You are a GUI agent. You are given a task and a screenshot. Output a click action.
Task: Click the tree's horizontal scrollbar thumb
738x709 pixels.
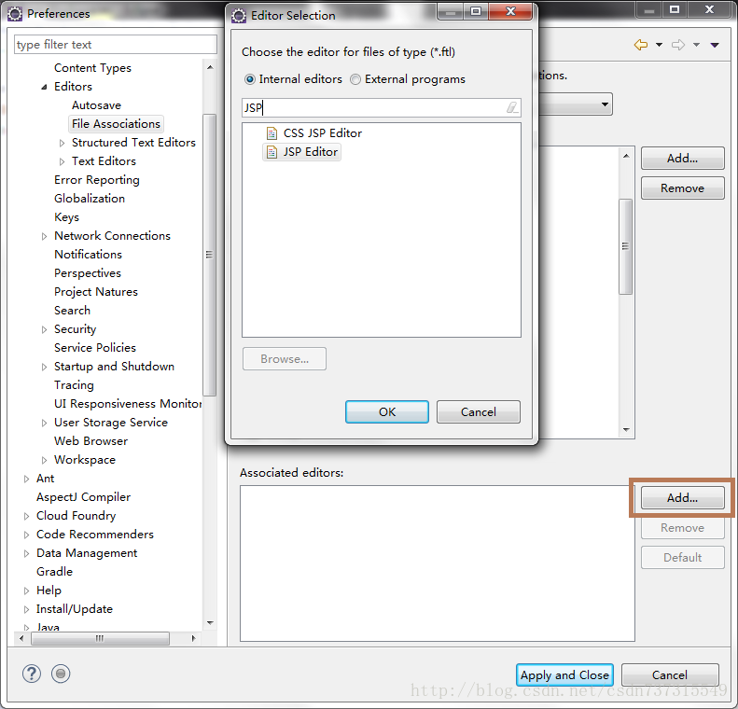click(x=100, y=639)
